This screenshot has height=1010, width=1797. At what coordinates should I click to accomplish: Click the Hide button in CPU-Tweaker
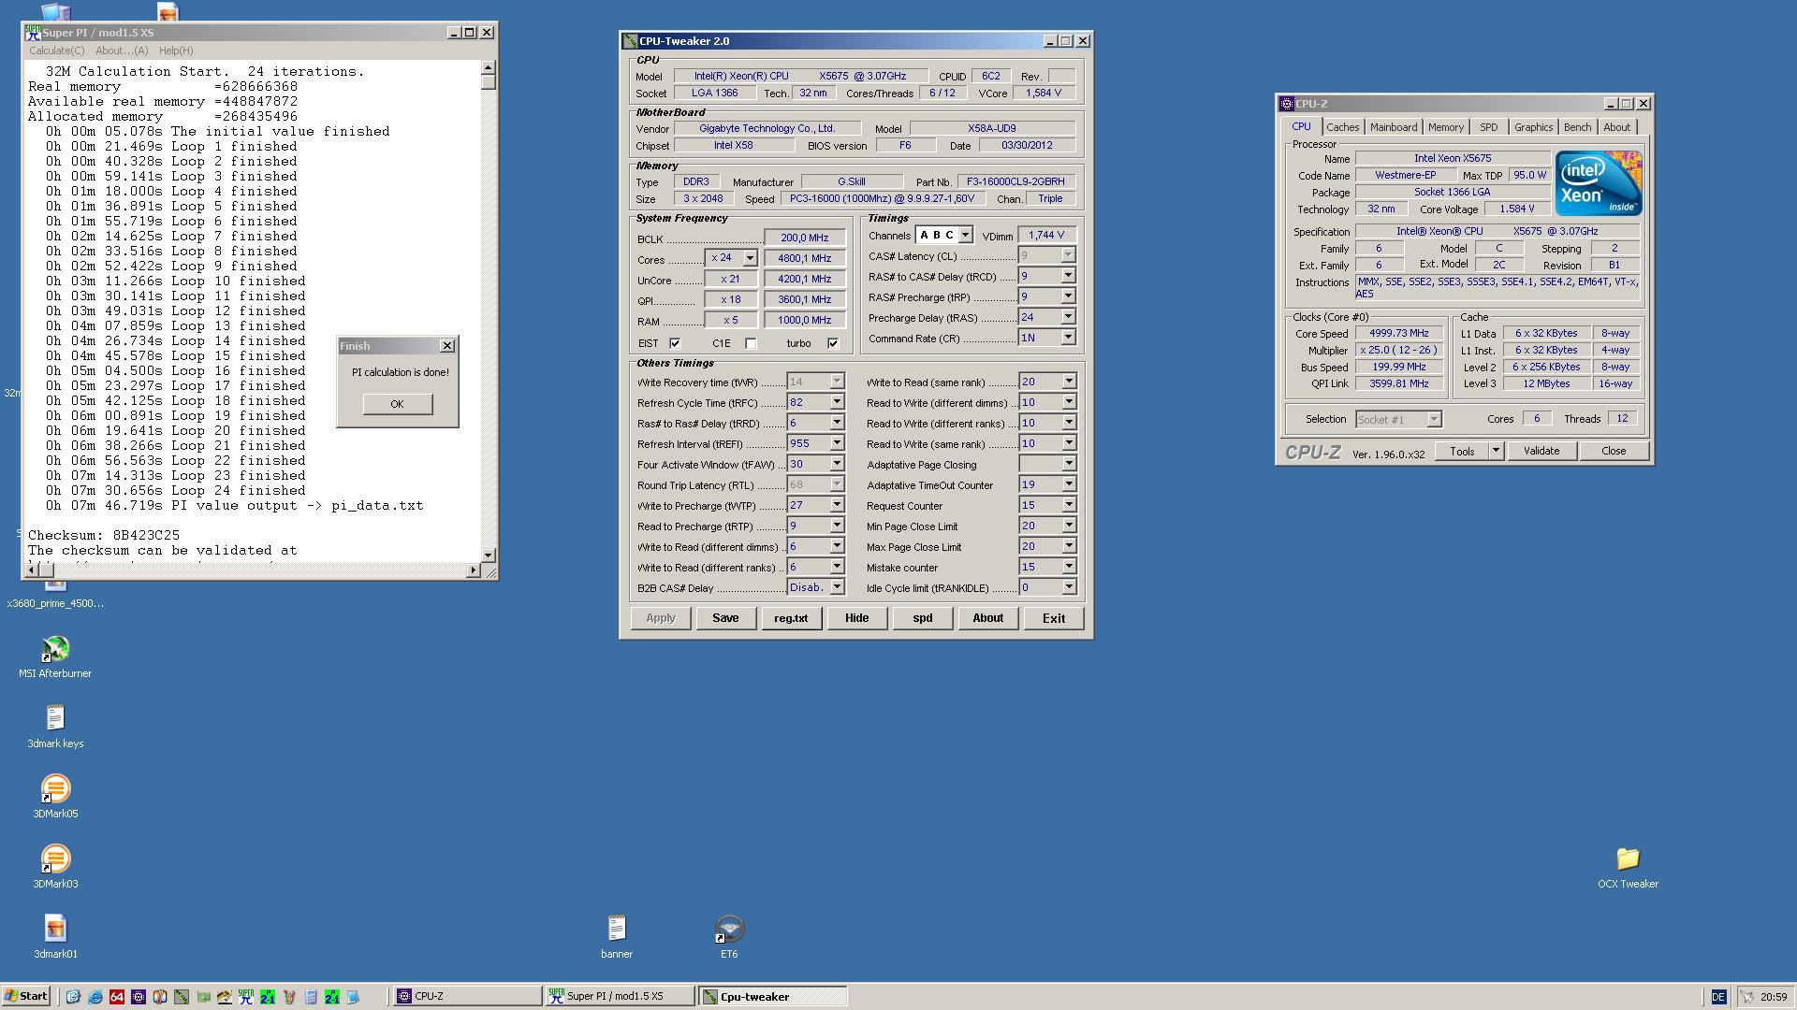point(856,618)
